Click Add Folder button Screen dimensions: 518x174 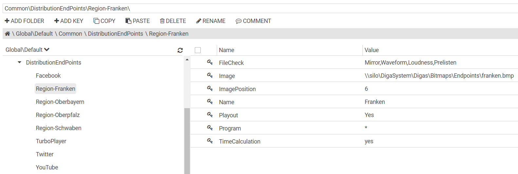click(24, 21)
